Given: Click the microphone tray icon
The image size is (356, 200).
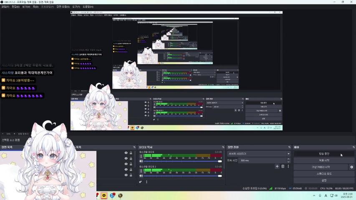Looking at the screenshot, I should (320, 195).
